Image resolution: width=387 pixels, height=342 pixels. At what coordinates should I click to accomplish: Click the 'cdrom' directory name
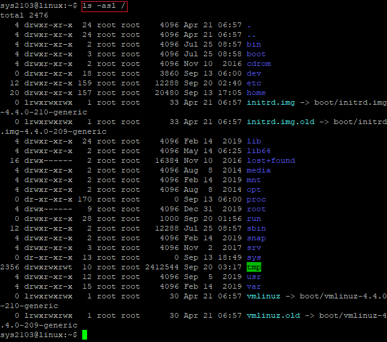click(x=259, y=64)
